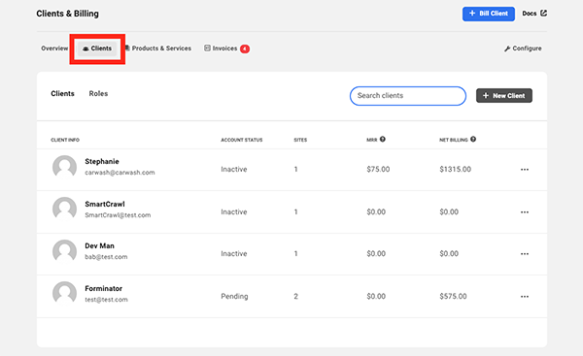Click client name Stephanie
Image resolution: width=583 pixels, height=356 pixels.
pos(102,161)
